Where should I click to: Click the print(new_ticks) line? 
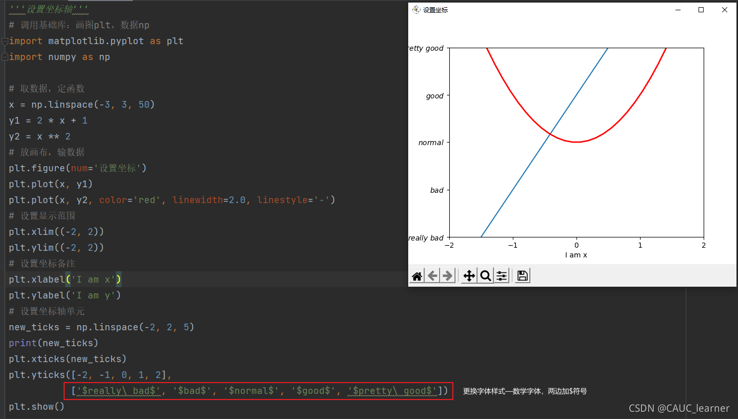(53, 343)
